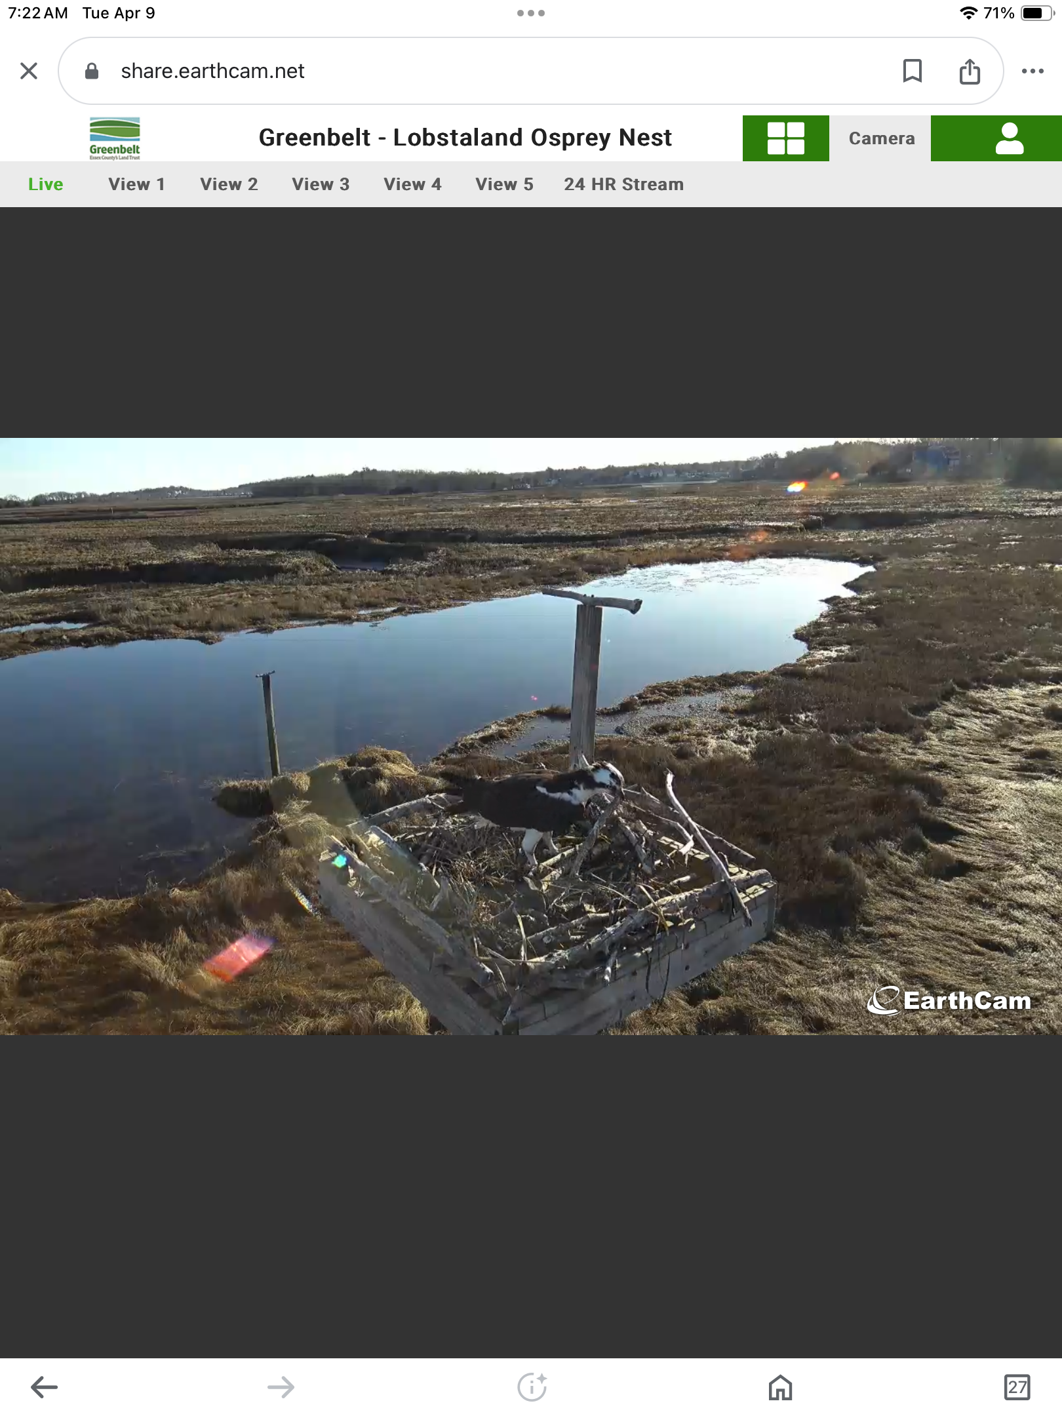Open View 4 of the nest

[412, 184]
